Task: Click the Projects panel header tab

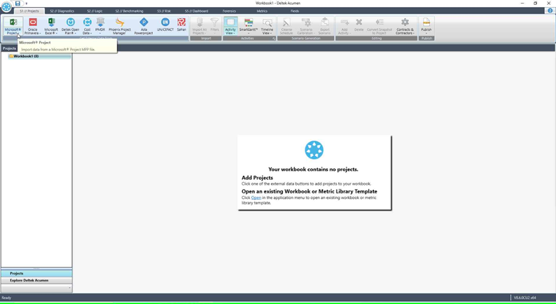Action: pyautogui.click(x=9, y=48)
